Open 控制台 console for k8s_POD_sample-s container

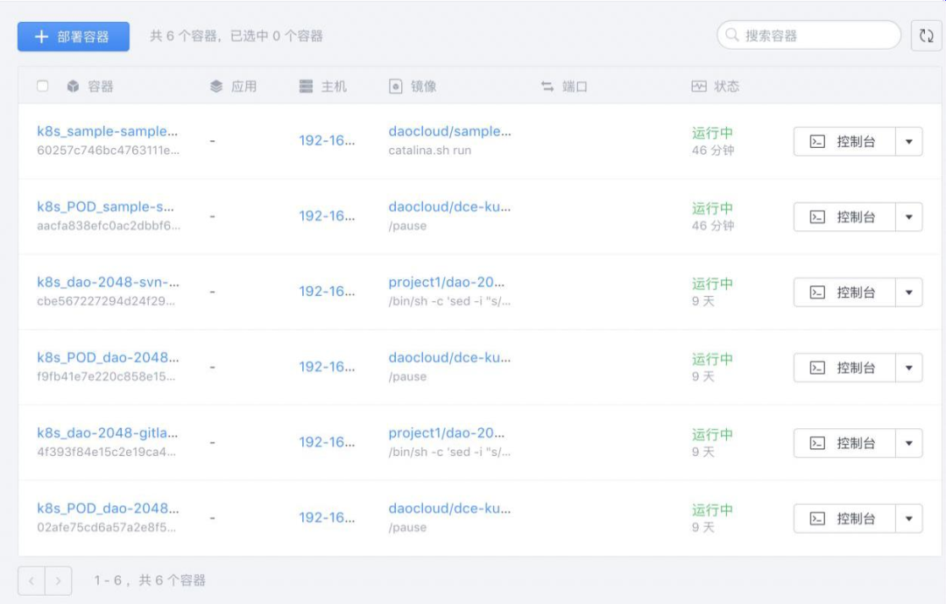pyautogui.click(x=844, y=217)
